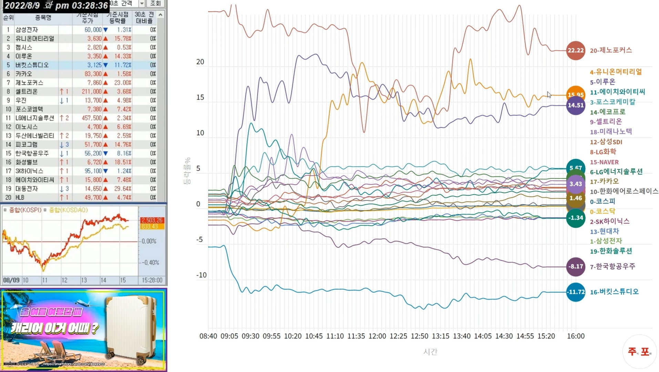Click the olive 1.46 value bubble
The height and width of the screenshot is (372, 659).
(576, 198)
